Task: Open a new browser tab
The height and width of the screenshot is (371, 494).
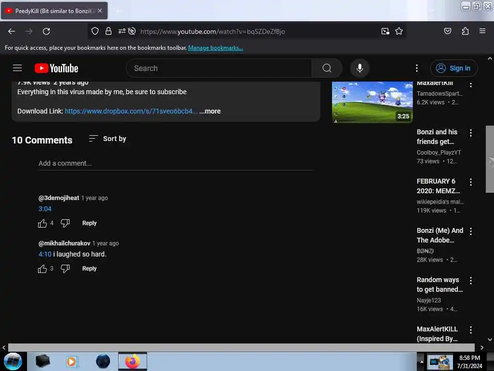Action: tap(118, 11)
